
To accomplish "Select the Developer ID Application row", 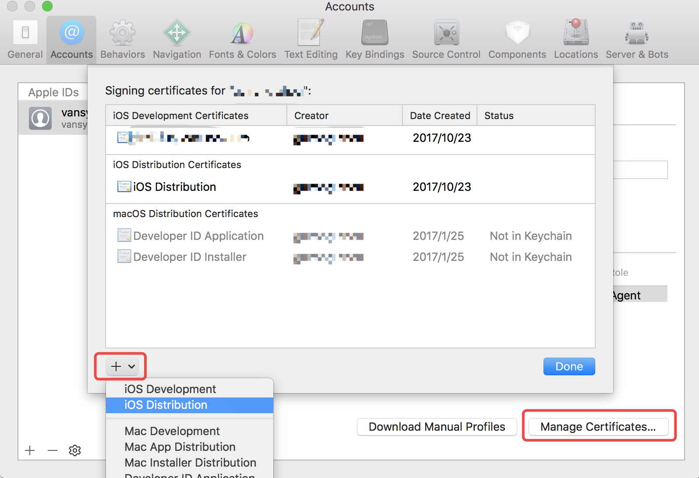I will tap(350, 236).
